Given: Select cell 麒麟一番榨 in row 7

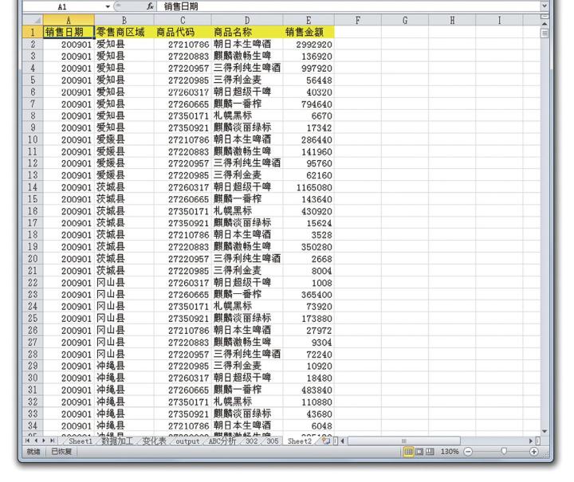Looking at the screenshot, I should pos(247,104).
